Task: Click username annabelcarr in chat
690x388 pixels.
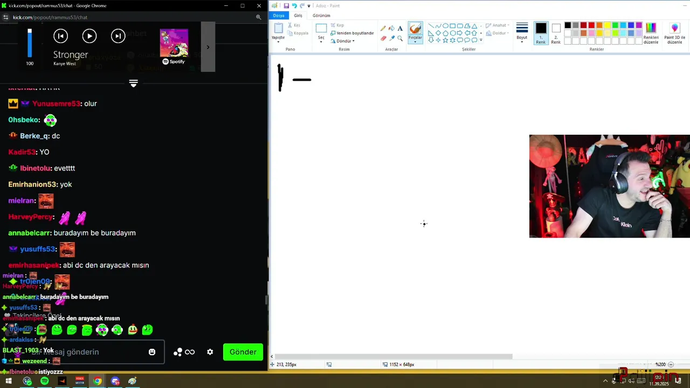Action: (x=30, y=233)
